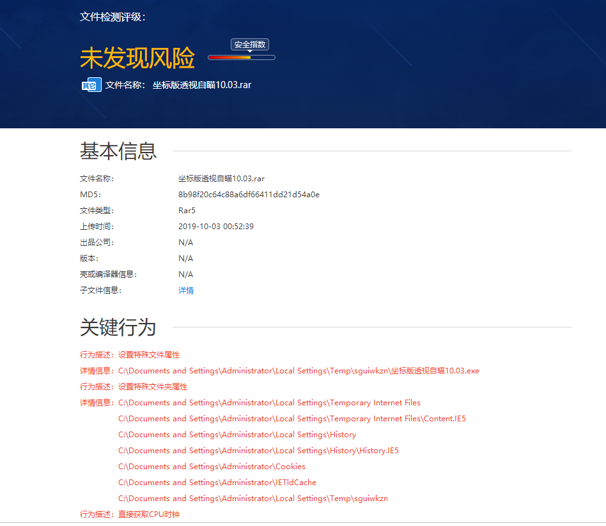
Task: Click the file type value Rar5
Action: pyautogui.click(x=187, y=210)
